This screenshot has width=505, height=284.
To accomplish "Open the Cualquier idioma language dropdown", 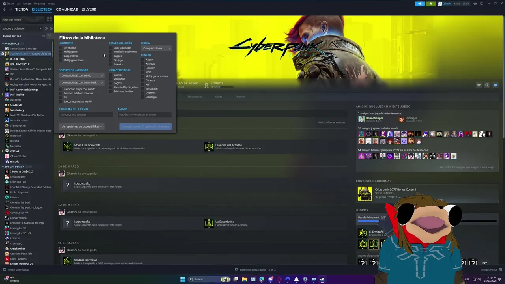I will [x=156, y=48].
